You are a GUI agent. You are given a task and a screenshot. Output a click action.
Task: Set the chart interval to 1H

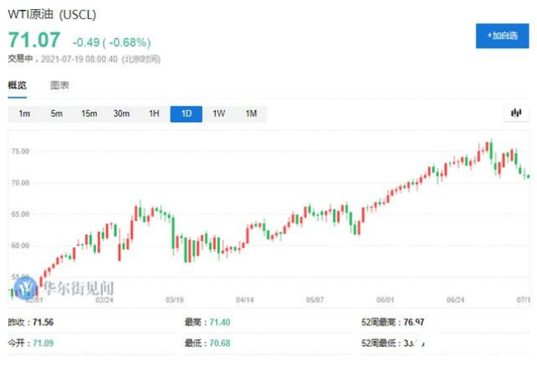click(154, 113)
